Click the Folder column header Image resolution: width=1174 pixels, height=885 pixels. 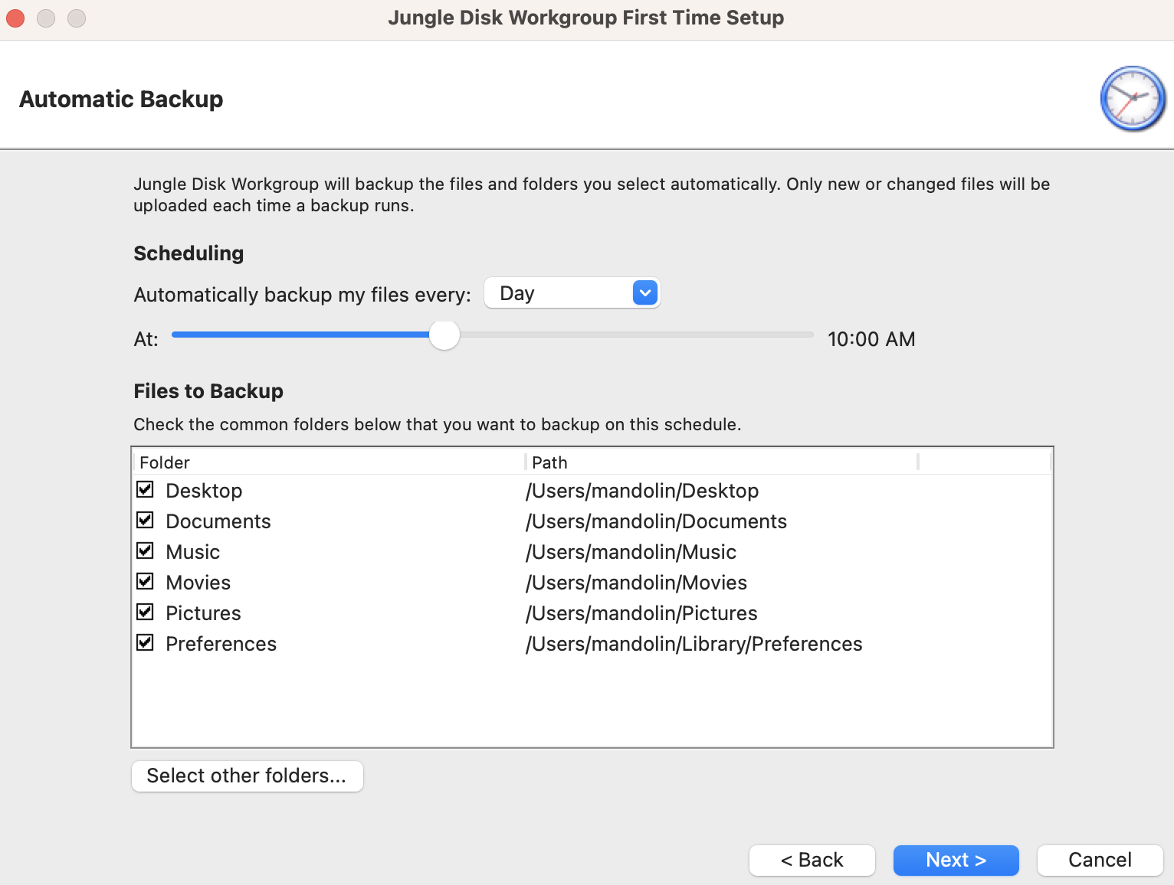point(330,462)
